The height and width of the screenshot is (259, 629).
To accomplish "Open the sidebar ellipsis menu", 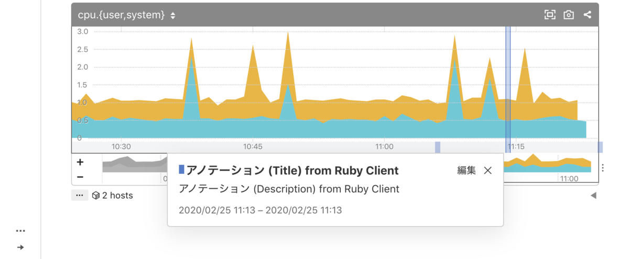I will click(20, 231).
